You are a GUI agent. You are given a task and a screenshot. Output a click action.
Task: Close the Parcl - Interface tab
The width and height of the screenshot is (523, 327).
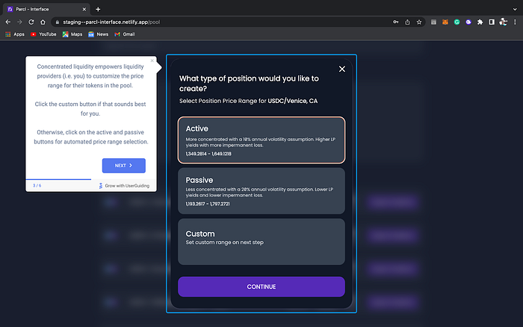[84, 10]
